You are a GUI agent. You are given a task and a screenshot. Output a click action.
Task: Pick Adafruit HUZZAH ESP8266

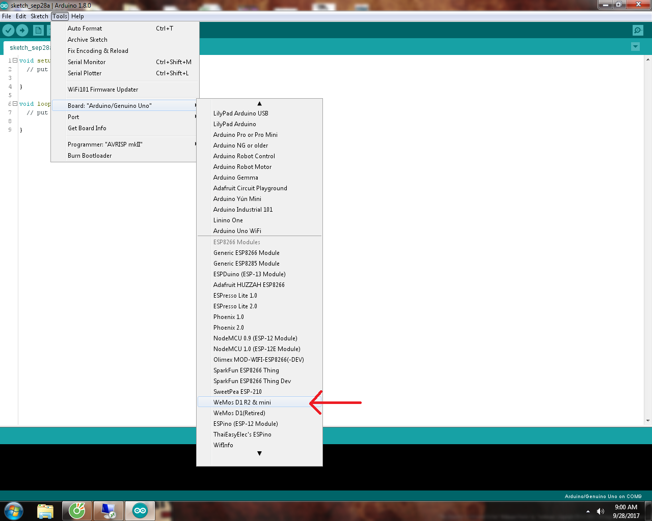coord(259,285)
